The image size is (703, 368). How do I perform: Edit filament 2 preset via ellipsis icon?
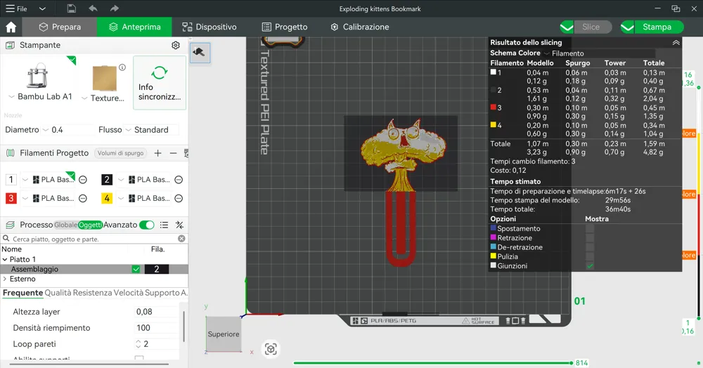pyautogui.click(x=179, y=180)
